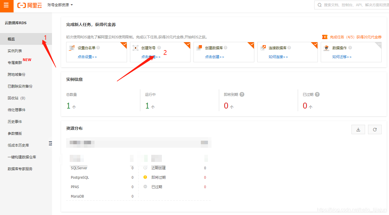389x215 pixels.
Task: Click the 如何连接>> link
Action: [278, 57]
